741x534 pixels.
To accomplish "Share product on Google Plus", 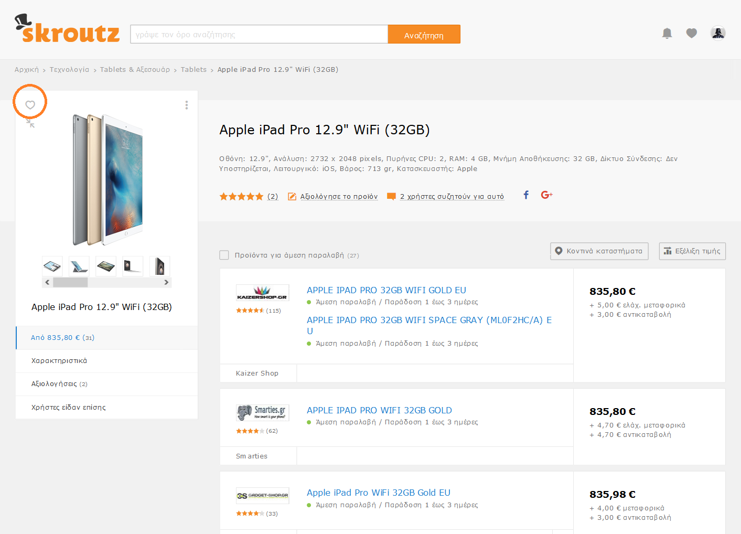I will 546,195.
